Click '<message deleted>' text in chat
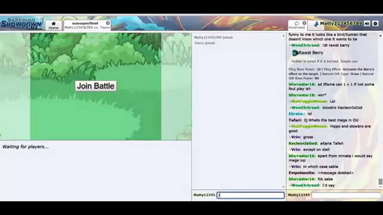Screen dimensions: 383x215 335,173
